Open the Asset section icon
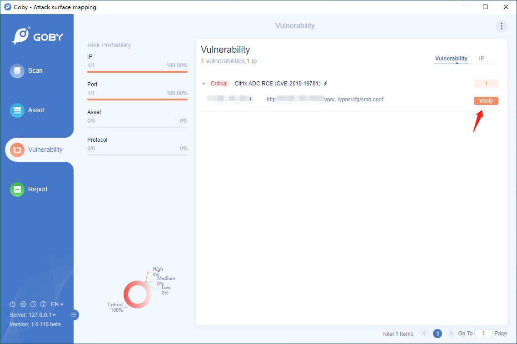The height and width of the screenshot is (344, 517). pos(17,110)
